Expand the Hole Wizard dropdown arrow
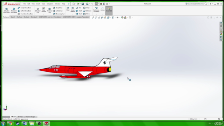Viewport: 224px width, 126px height. click(43, 14)
